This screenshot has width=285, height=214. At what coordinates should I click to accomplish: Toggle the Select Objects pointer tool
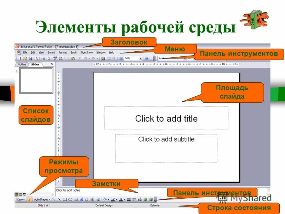(x=29, y=199)
